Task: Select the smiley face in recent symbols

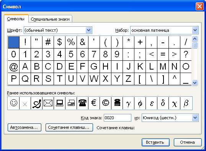Action: point(14,103)
